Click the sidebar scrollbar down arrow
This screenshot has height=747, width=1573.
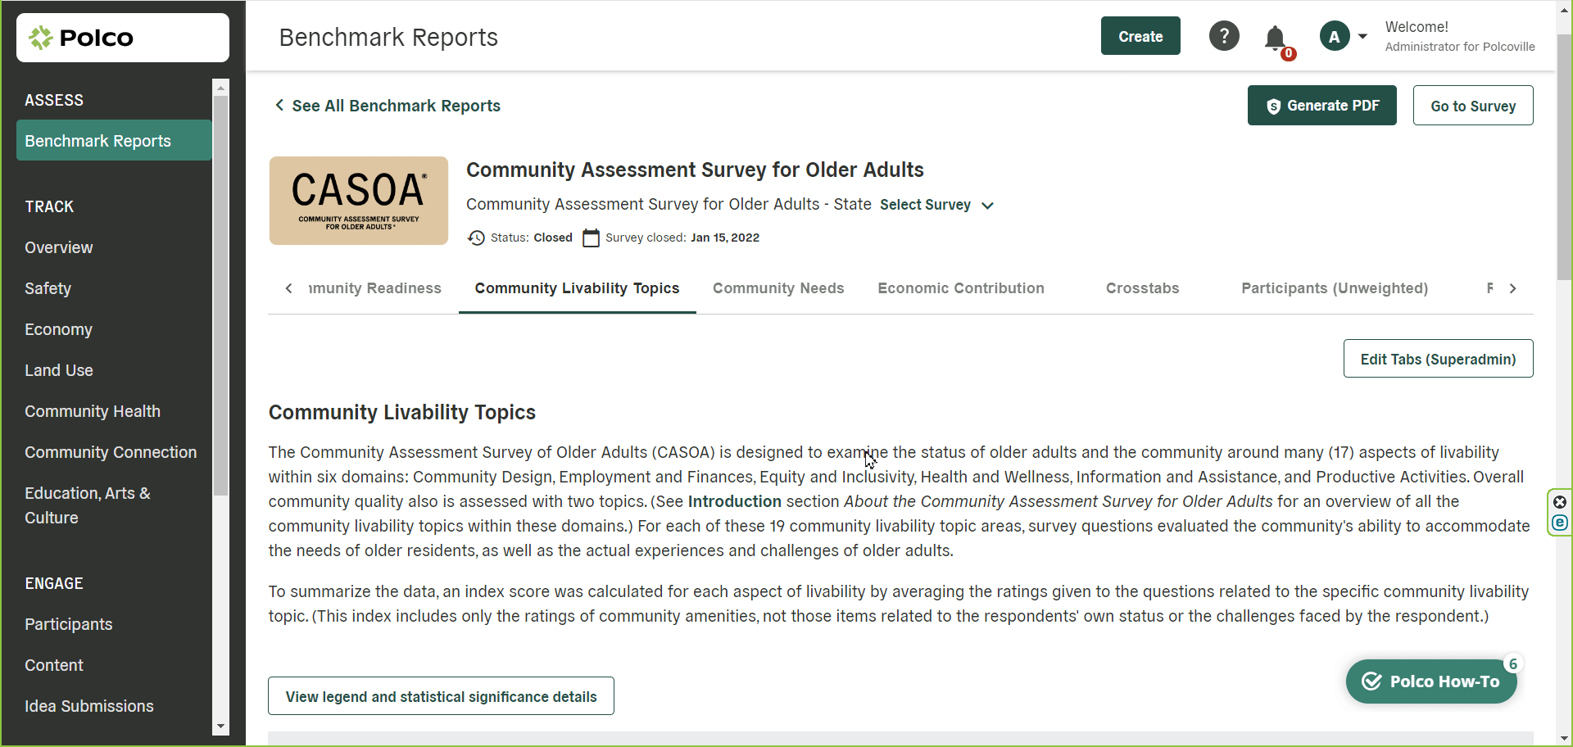pos(220,727)
